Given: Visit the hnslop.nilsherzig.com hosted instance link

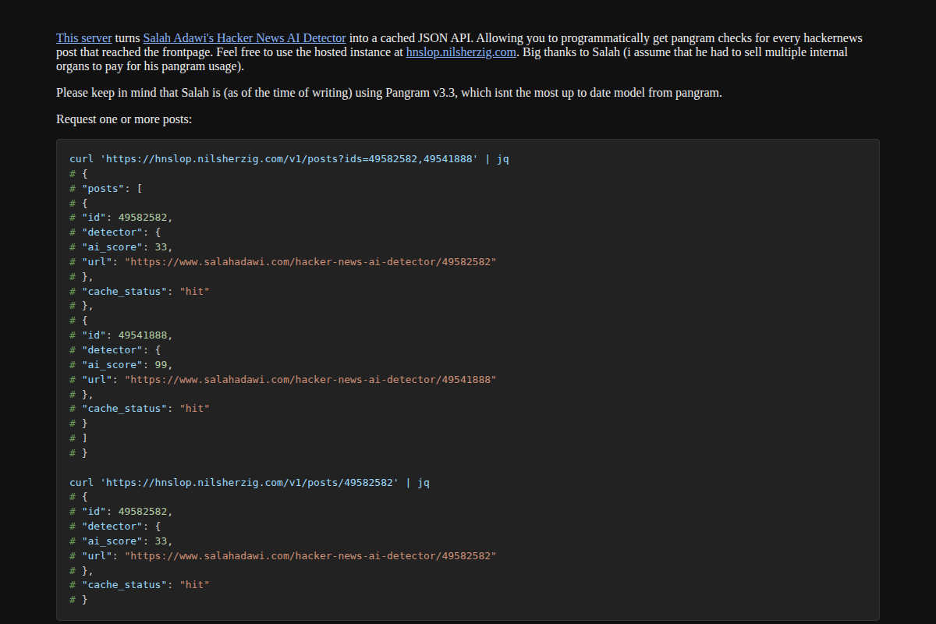Looking at the screenshot, I should 461,52.
